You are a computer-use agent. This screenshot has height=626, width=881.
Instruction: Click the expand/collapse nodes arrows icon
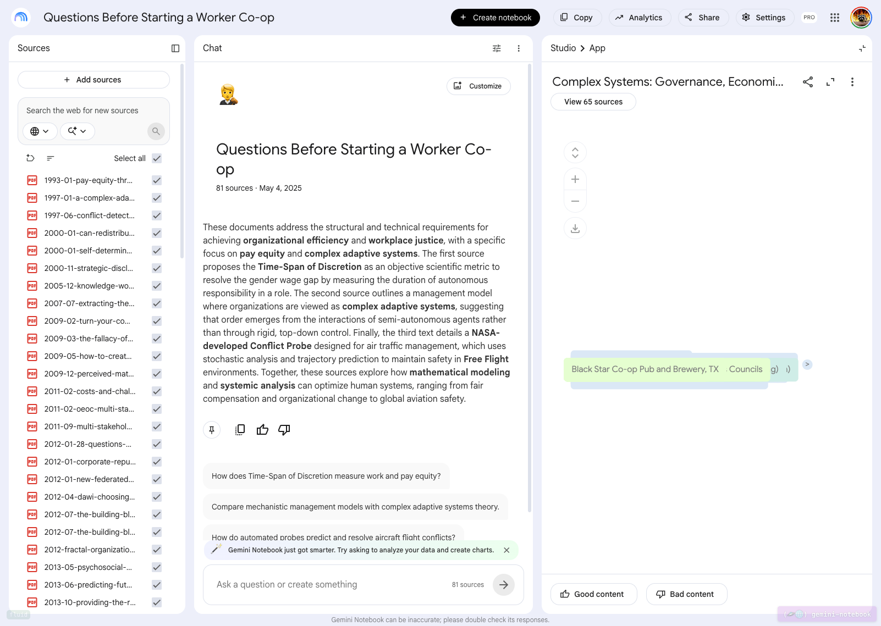point(575,152)
